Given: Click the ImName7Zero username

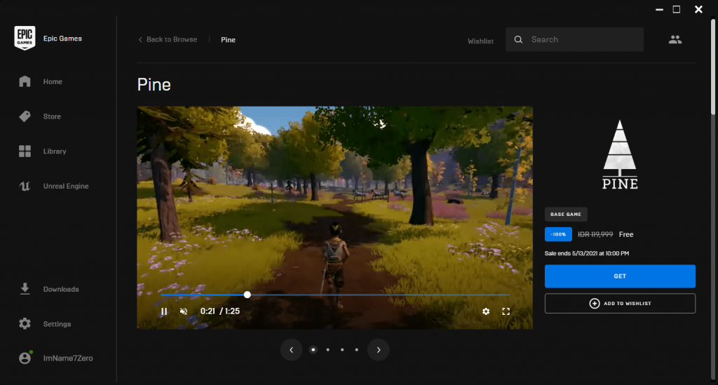Looking at the screenshot, I should click(68, 358).
